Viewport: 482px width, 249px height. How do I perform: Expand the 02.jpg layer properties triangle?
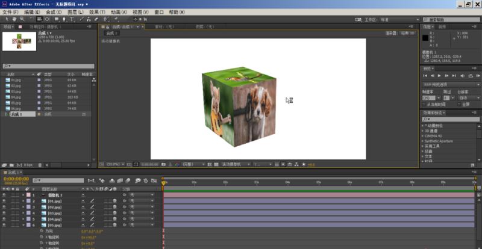point(23,207)
